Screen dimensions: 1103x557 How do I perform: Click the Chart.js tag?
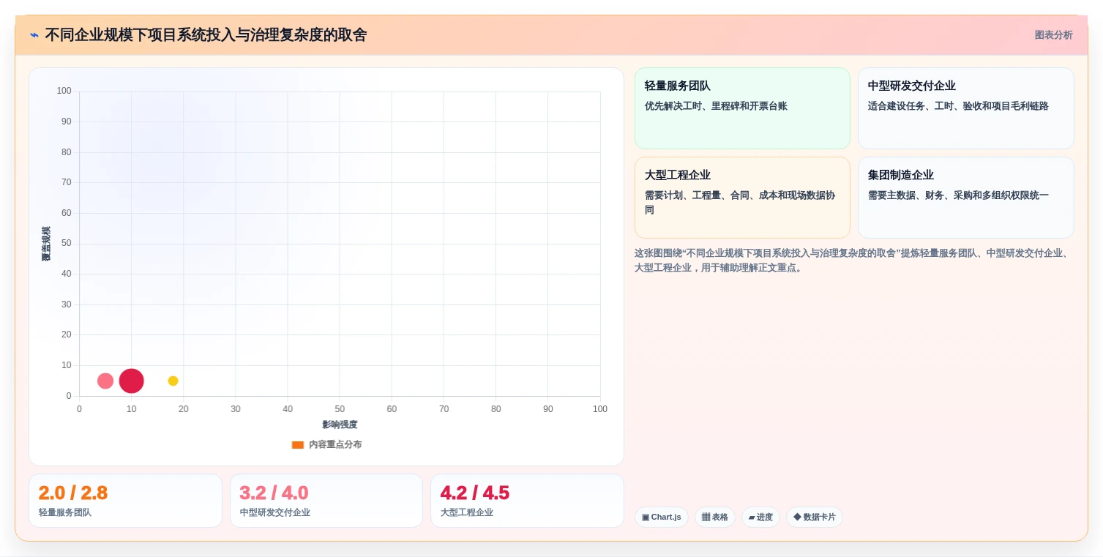[661, 517]
